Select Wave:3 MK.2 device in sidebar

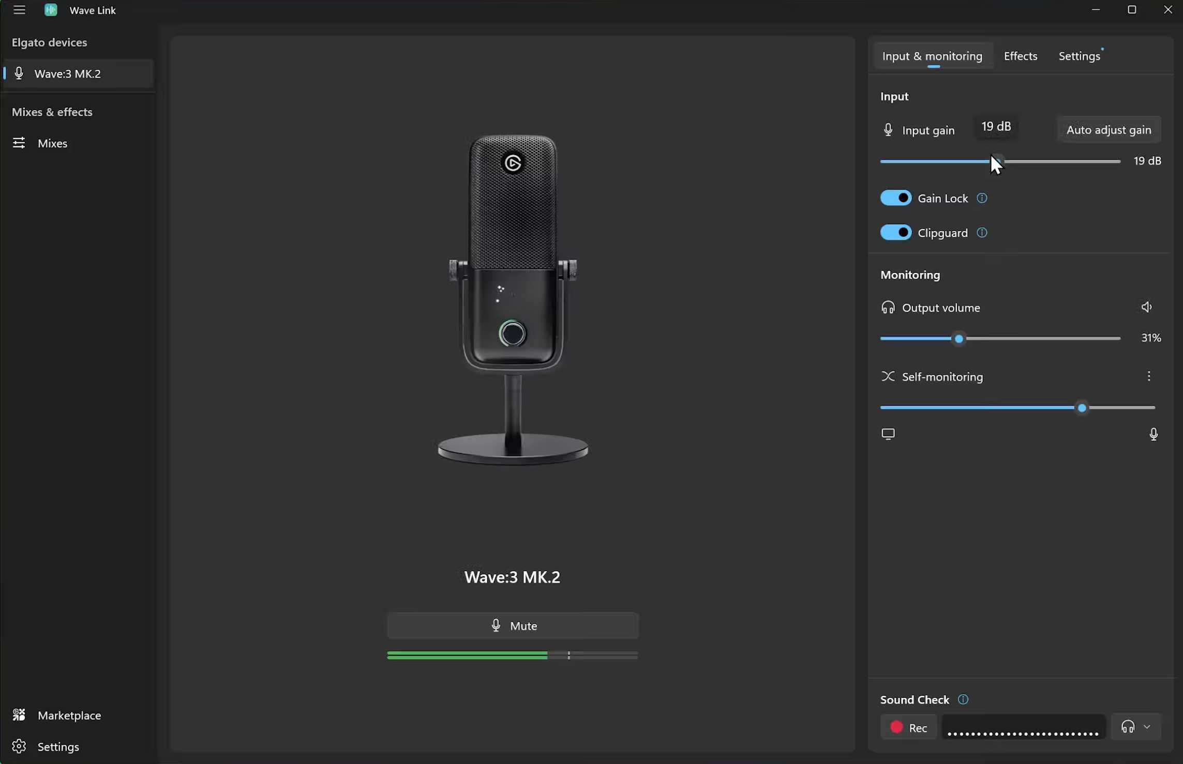pos(78,73)
